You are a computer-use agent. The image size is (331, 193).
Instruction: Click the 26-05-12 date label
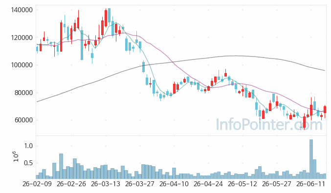(243, 184)
